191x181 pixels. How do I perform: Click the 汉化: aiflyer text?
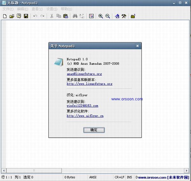pos(77,95)
